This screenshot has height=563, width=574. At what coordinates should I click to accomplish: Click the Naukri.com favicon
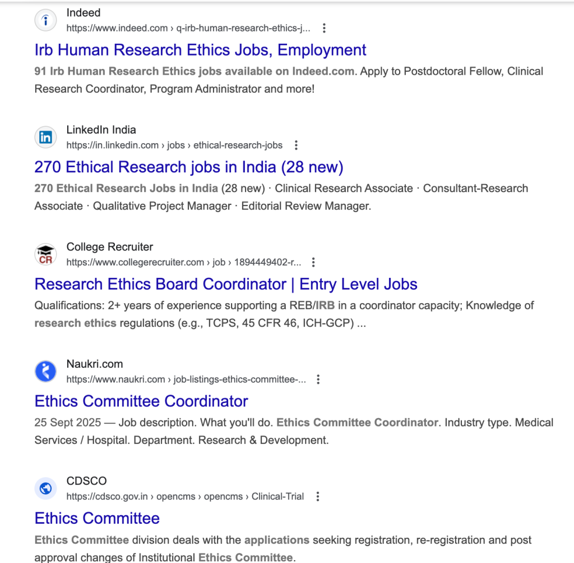coord(46,372)
